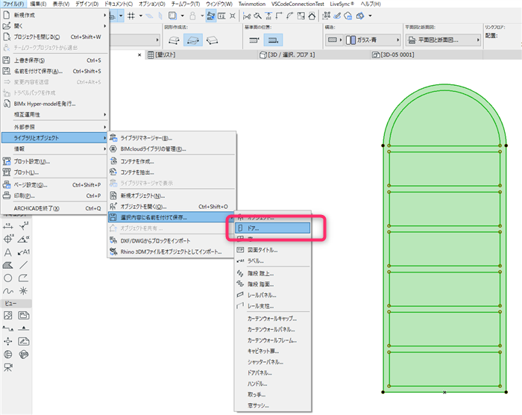Expand the 相互運用性 submenu
The width and height of the screenshot is (522, 415).
[54, 114]
